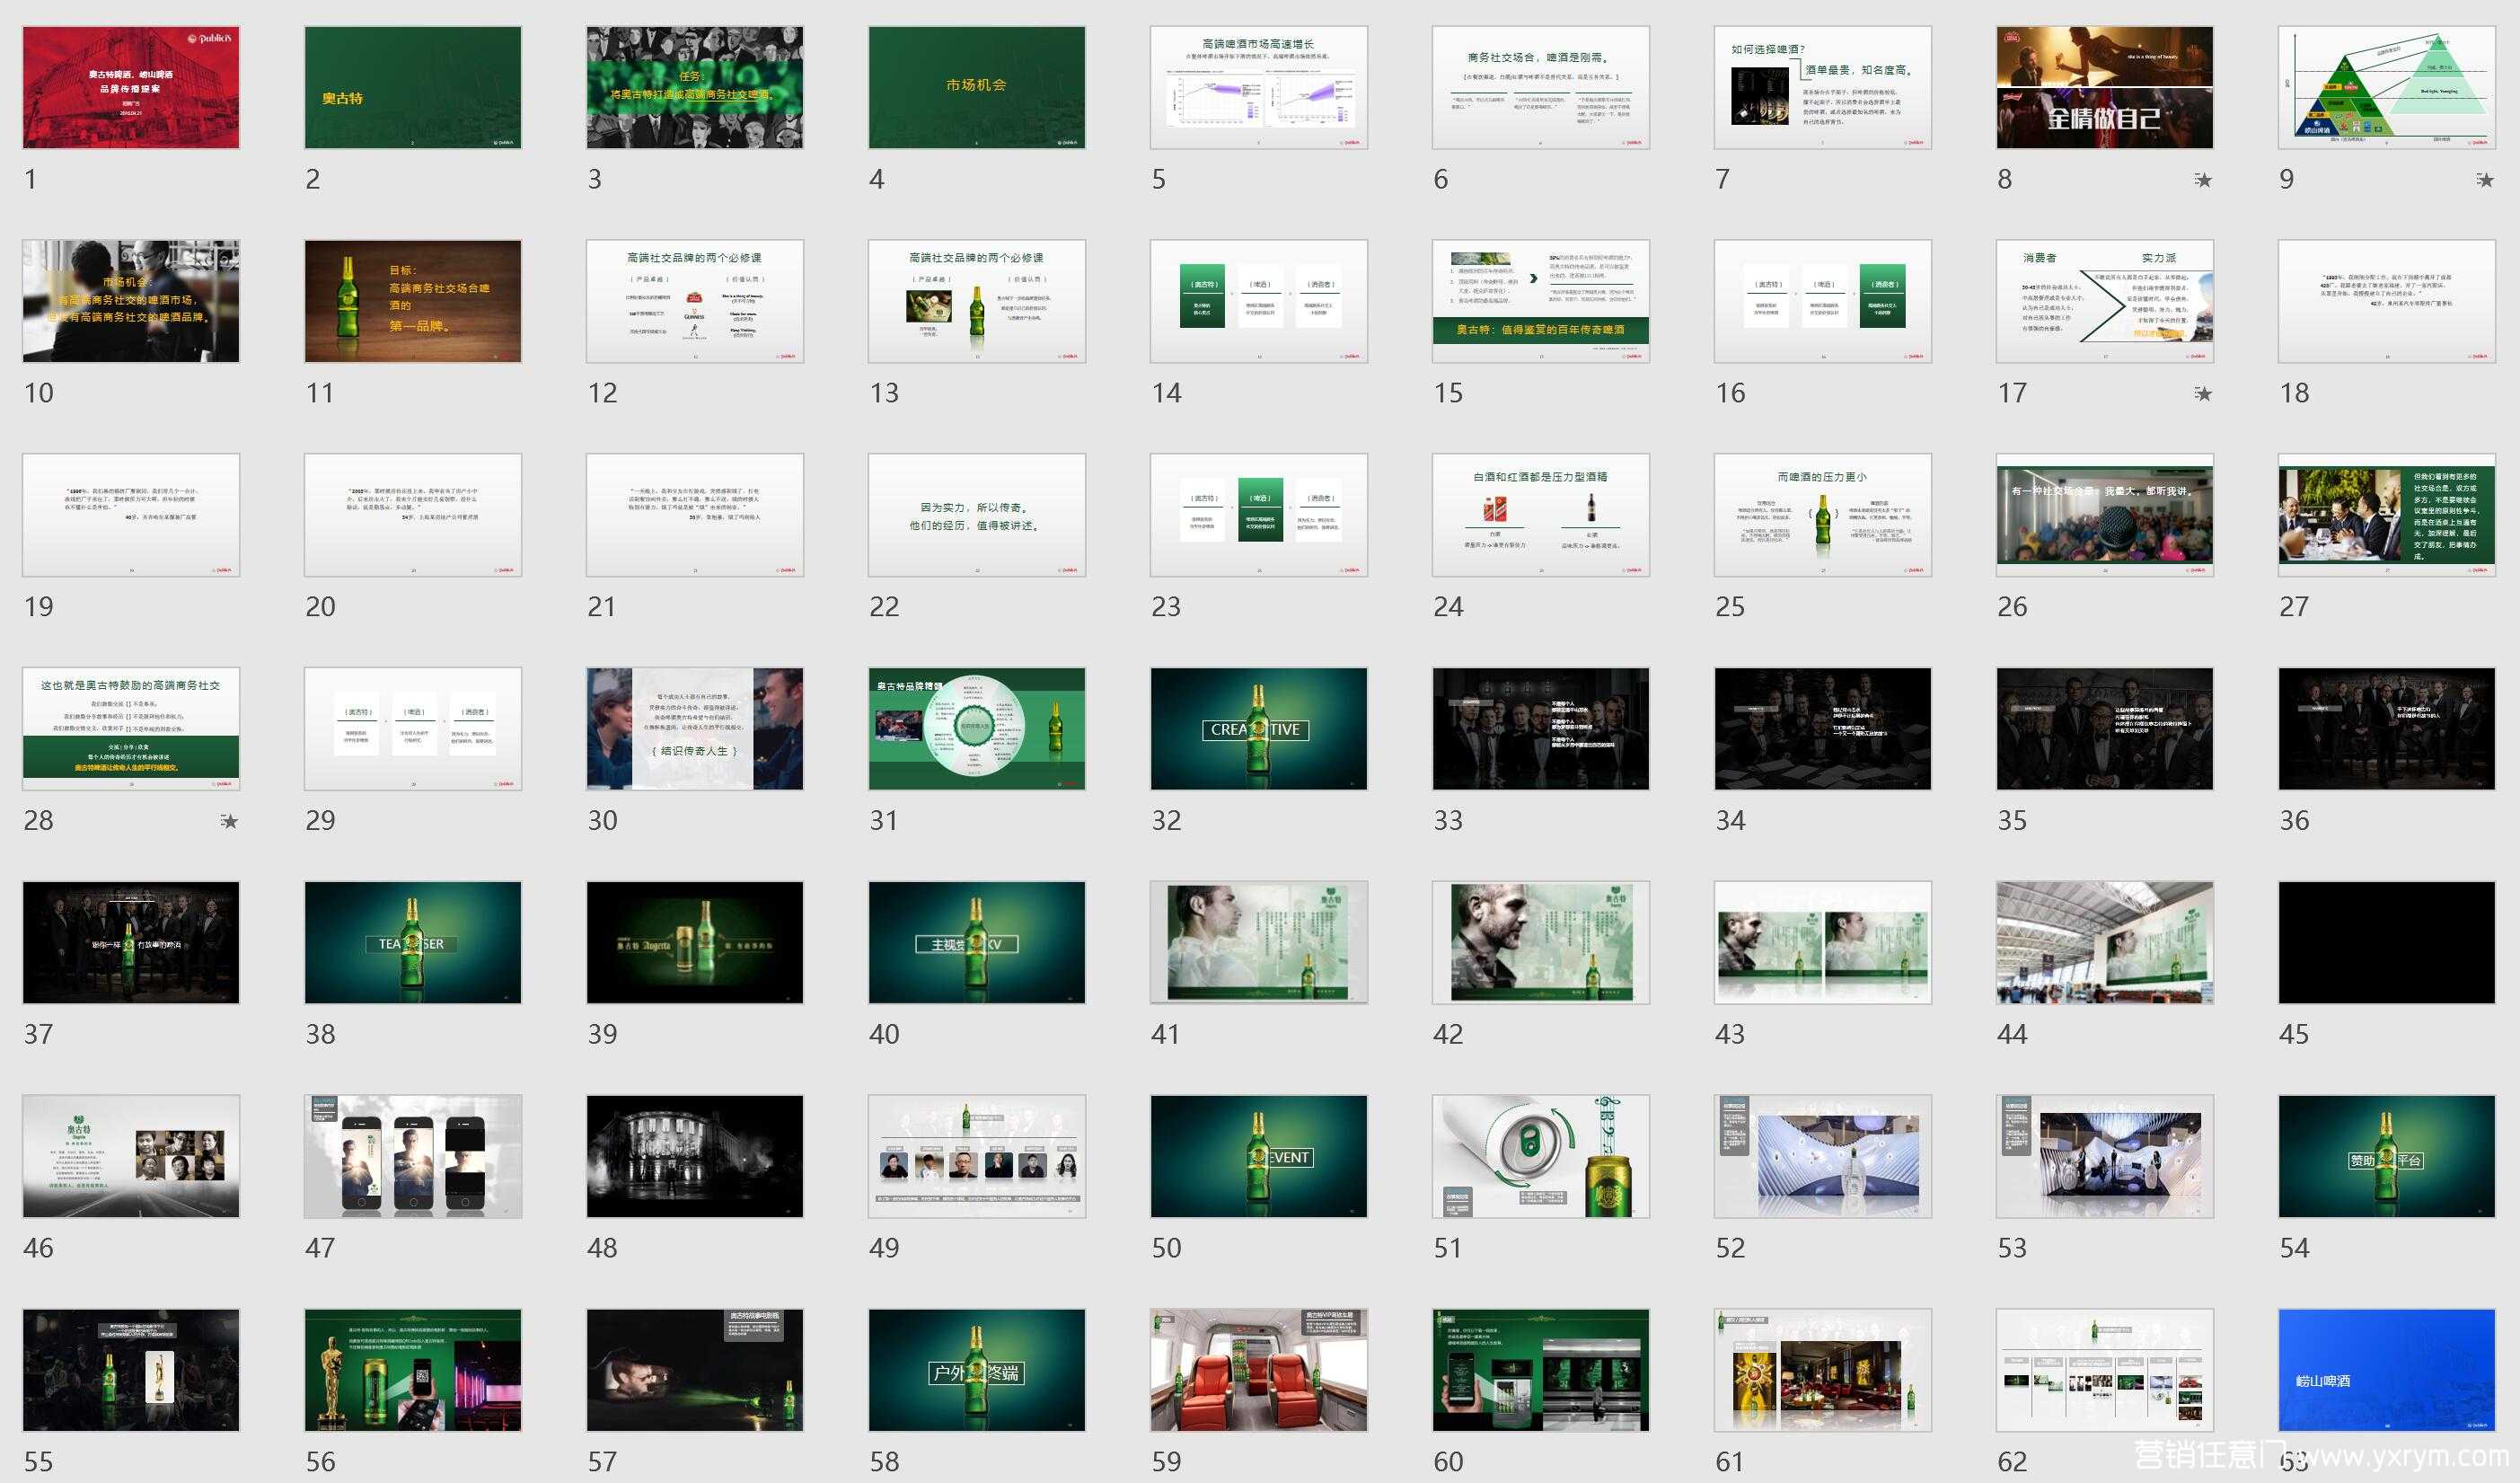Select slide 22 with 因为实力 所以传奇

[x=977, y=515]
